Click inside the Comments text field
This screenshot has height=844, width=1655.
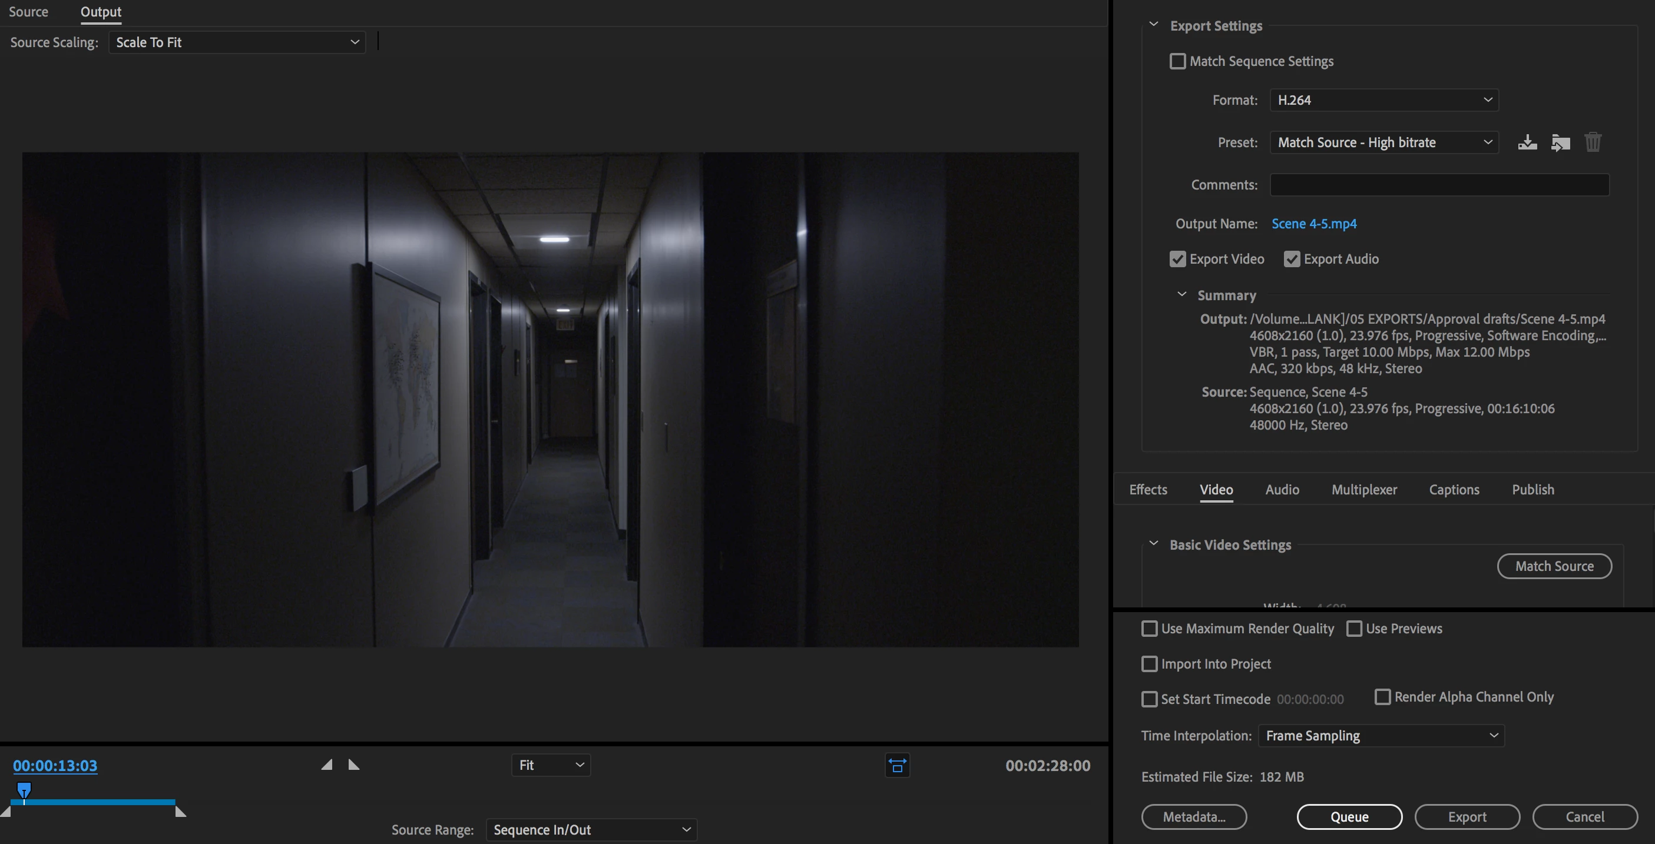click(1439, 185)
